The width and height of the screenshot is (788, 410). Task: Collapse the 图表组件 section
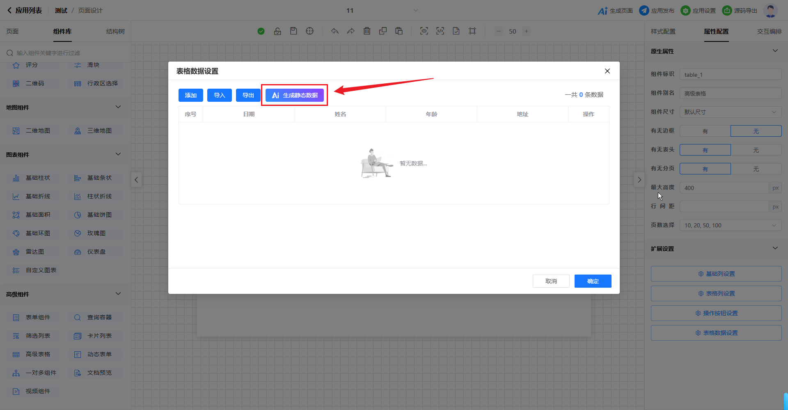click(x=118, y=154)
